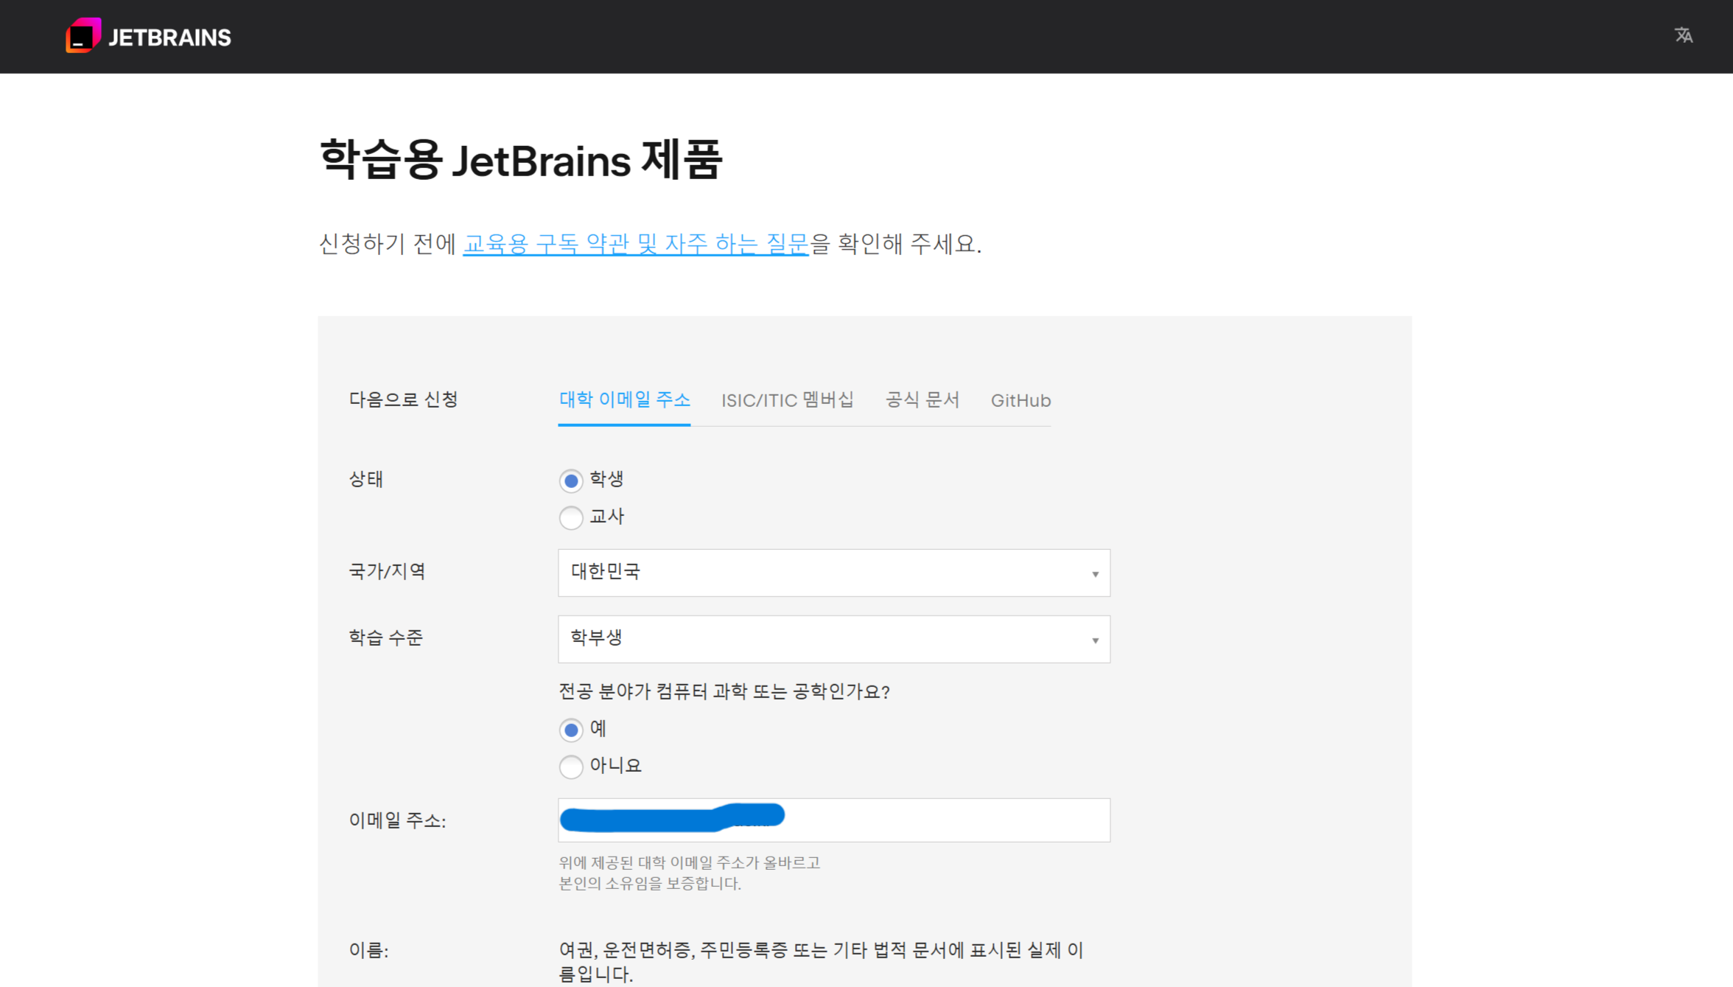The image size is (1733, 987).
Task: Click the 학생 radio label text
Action: click(607, 480)
